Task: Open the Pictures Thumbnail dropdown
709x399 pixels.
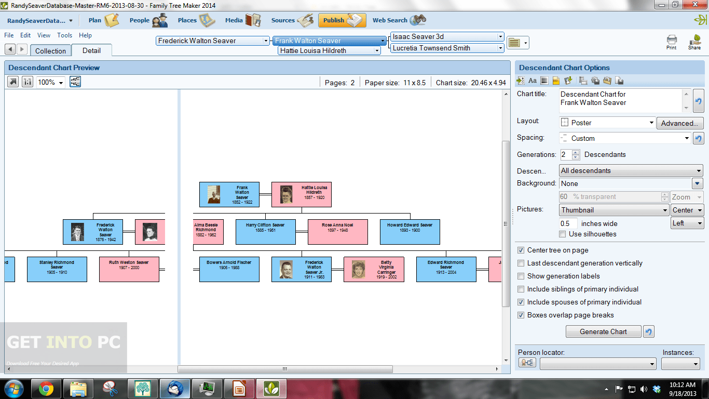Action: pos(614,210)
